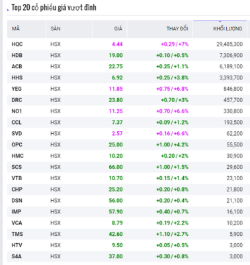Open stock code OPC
This screenshot has height=265, width=250.
click(17, 144)
